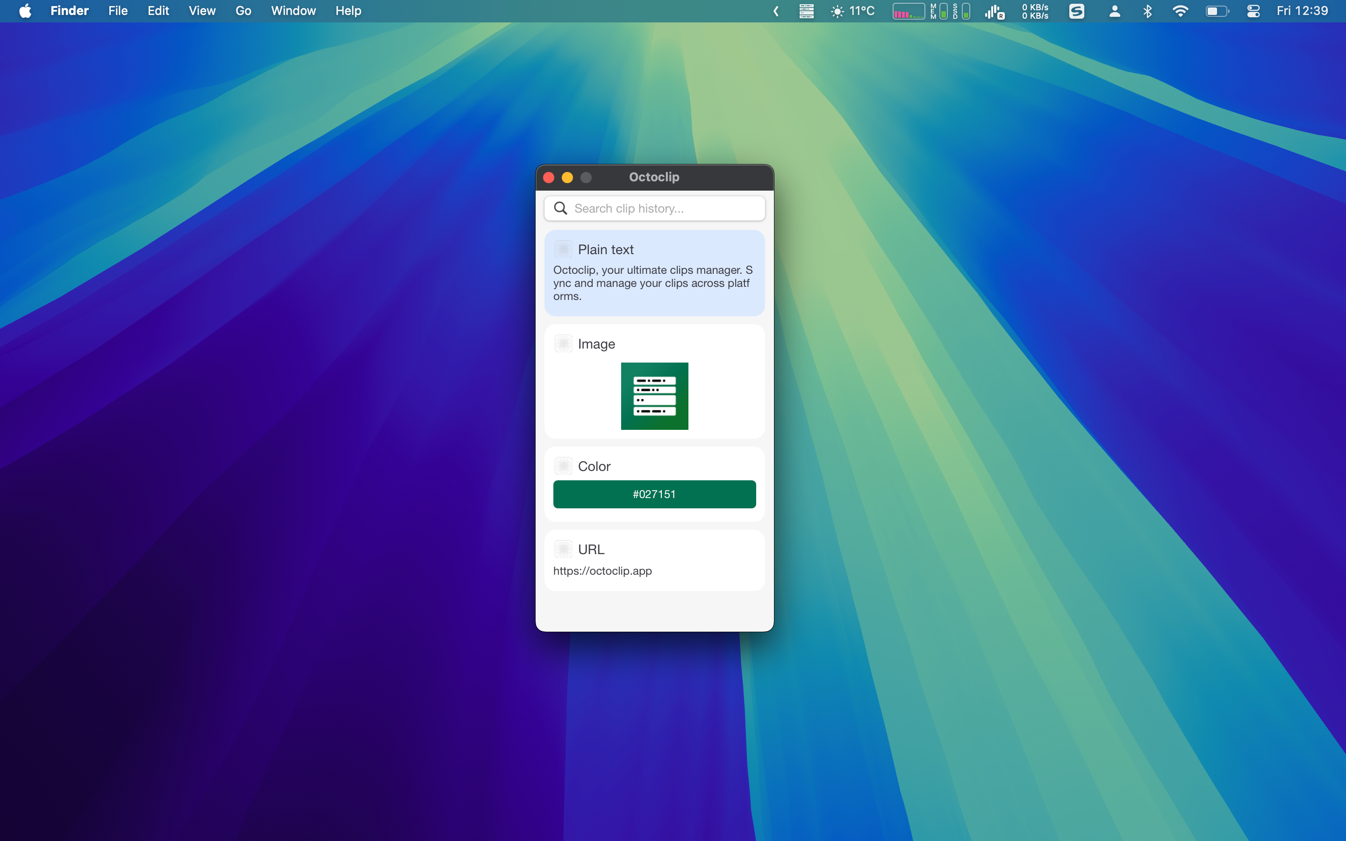Open the user account menu bar icon
This screenshot has width=1346, height=841.
coord(1114,11)
